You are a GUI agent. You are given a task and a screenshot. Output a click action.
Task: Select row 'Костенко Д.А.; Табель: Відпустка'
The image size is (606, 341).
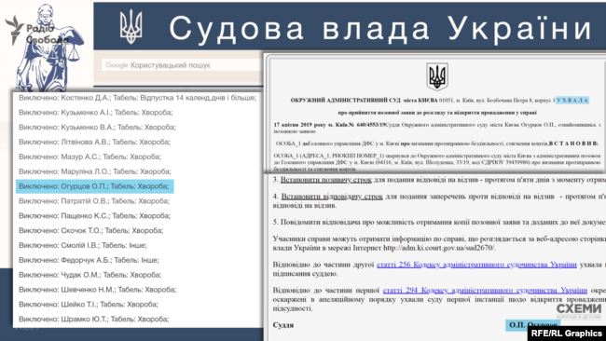click(137, 98)
